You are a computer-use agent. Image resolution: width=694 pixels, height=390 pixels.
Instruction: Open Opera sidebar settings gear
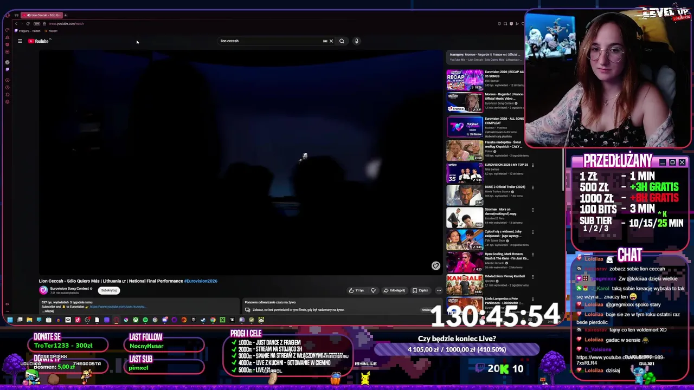click(x=8, y=102)
